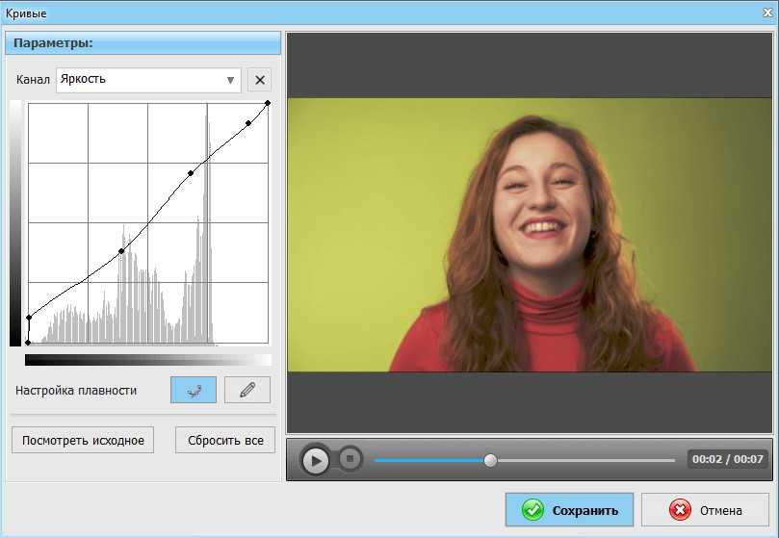Select the second-highest control point on the curve

tap(248, 122)
